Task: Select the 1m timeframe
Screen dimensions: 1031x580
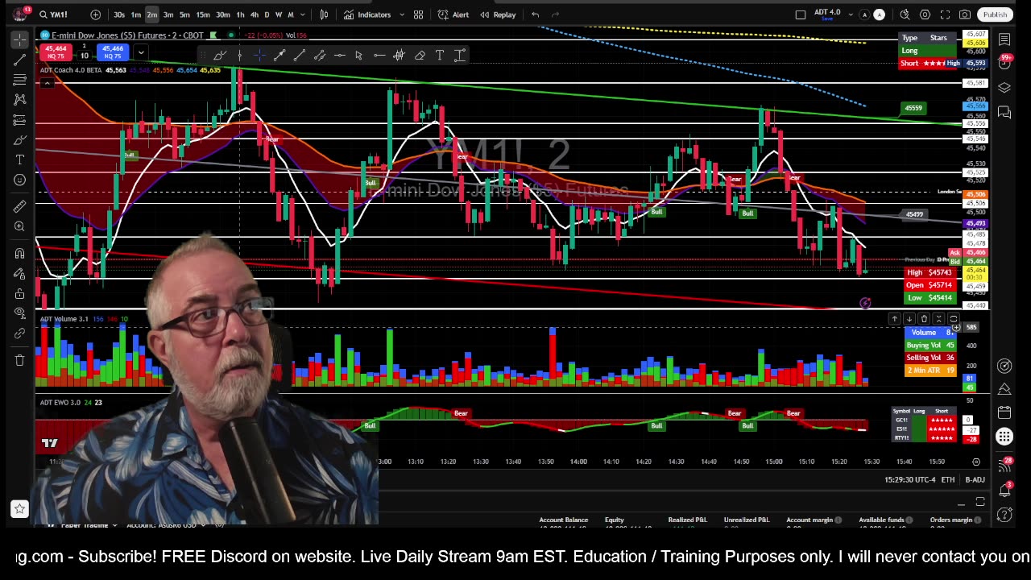Action: coord(135,14)
